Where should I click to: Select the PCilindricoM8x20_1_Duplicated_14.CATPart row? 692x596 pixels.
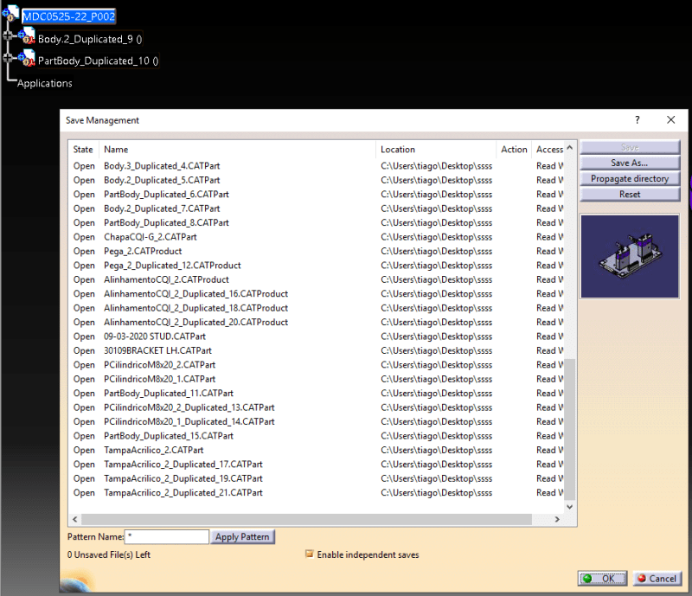pos(317,421)
